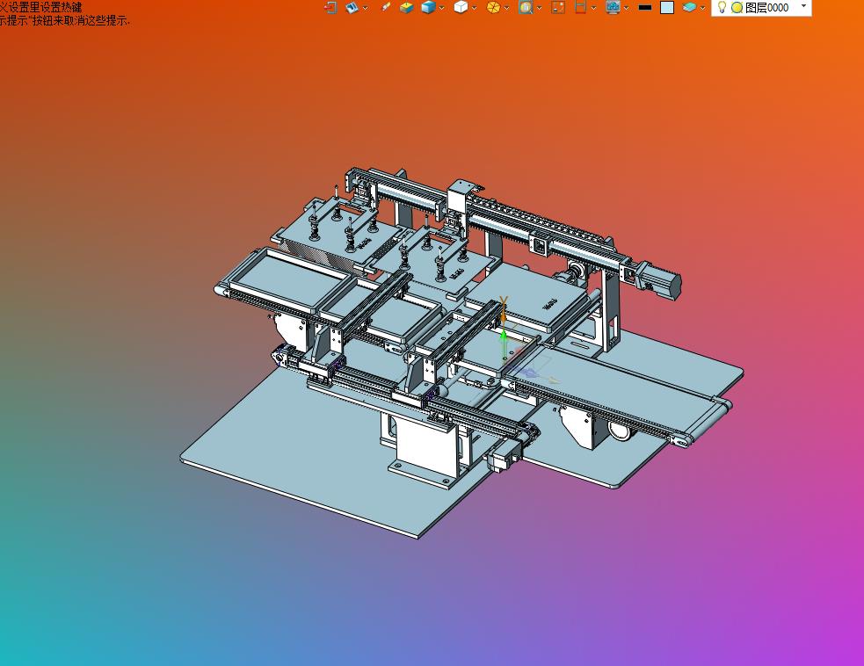
Task: Click the monitor display settings icon
Action: tap(613, 7)
